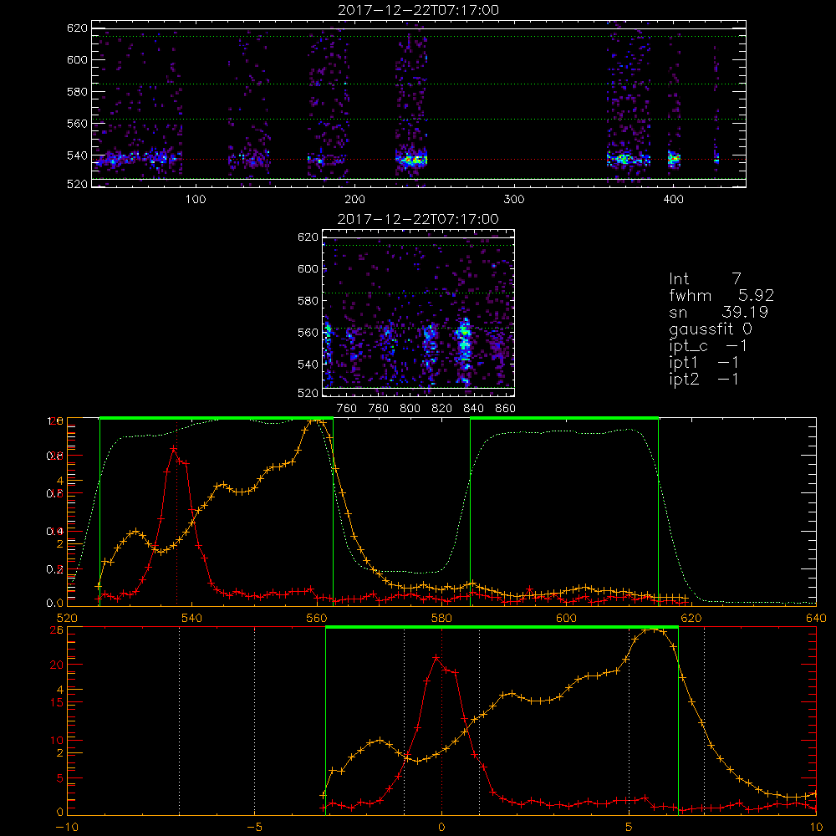836x836 pixels.
Task: Select the 'gaussfit 0' readout line
Action: pos(710,329)
